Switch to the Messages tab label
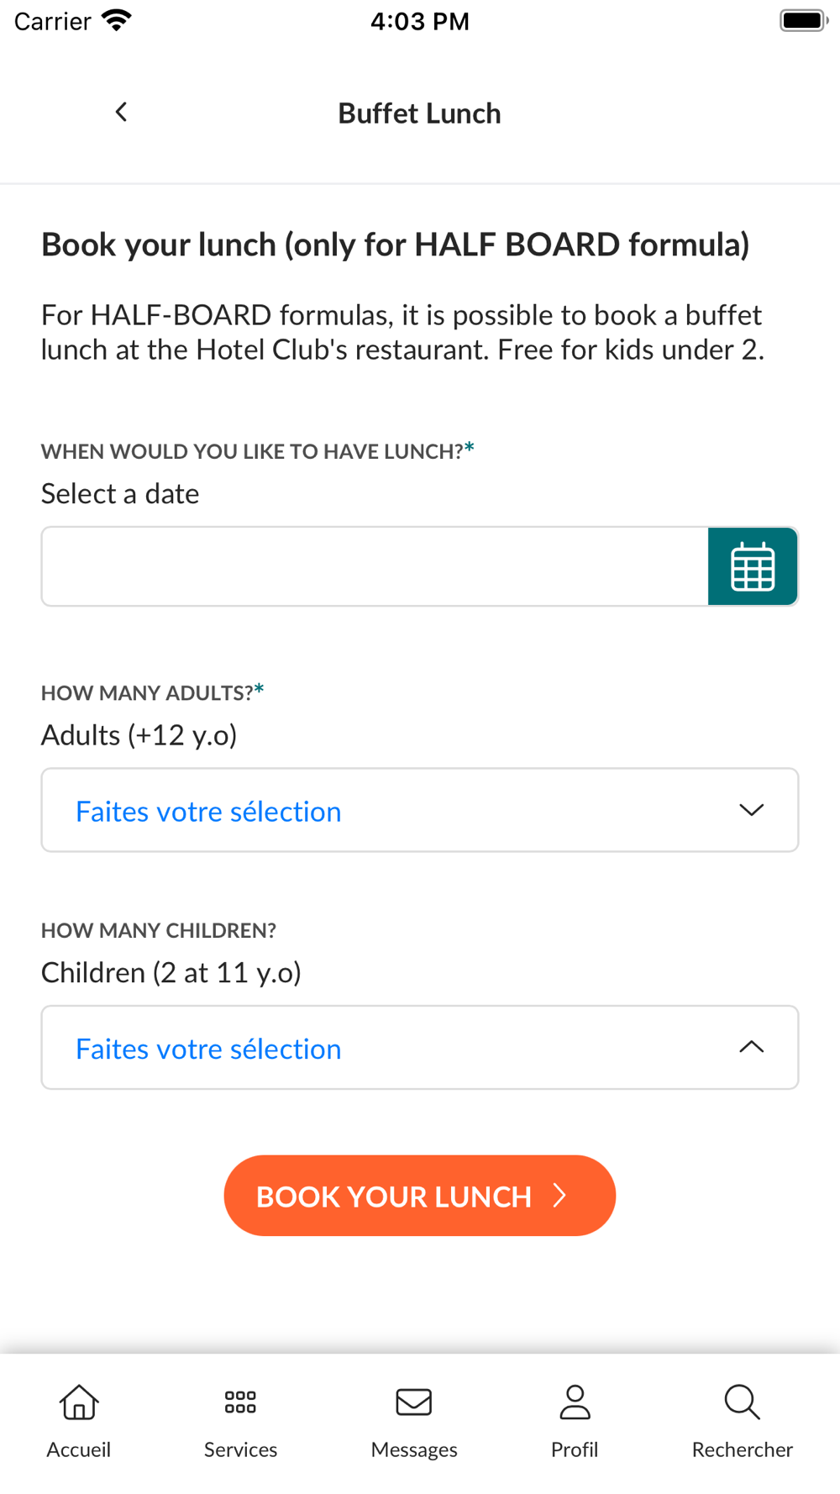The width and height of the screenshot is (840, 1494). (414, 1450)
